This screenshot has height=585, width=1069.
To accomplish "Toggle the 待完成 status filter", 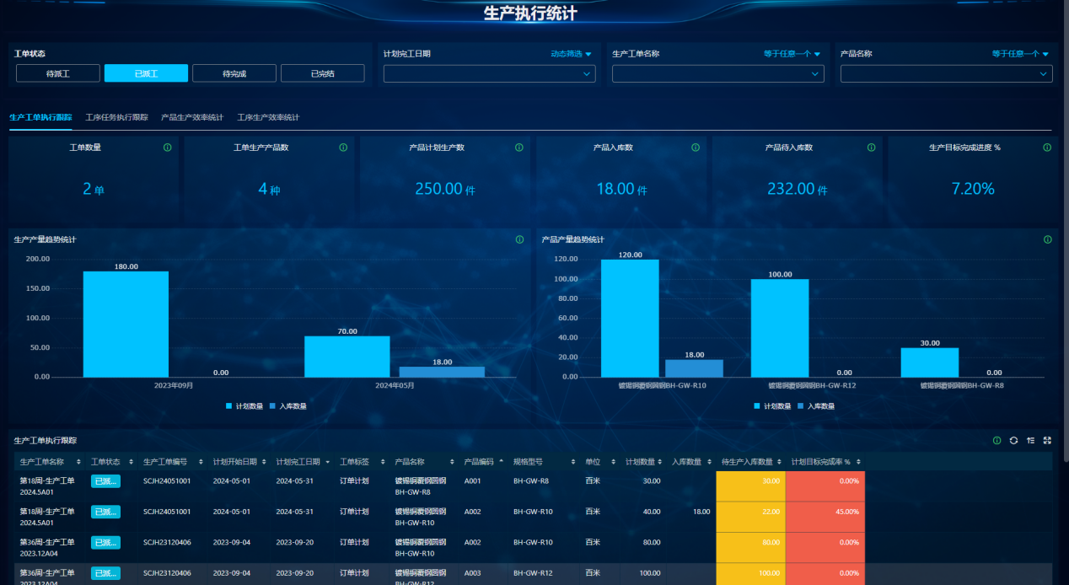I will (x=234, y=73).
